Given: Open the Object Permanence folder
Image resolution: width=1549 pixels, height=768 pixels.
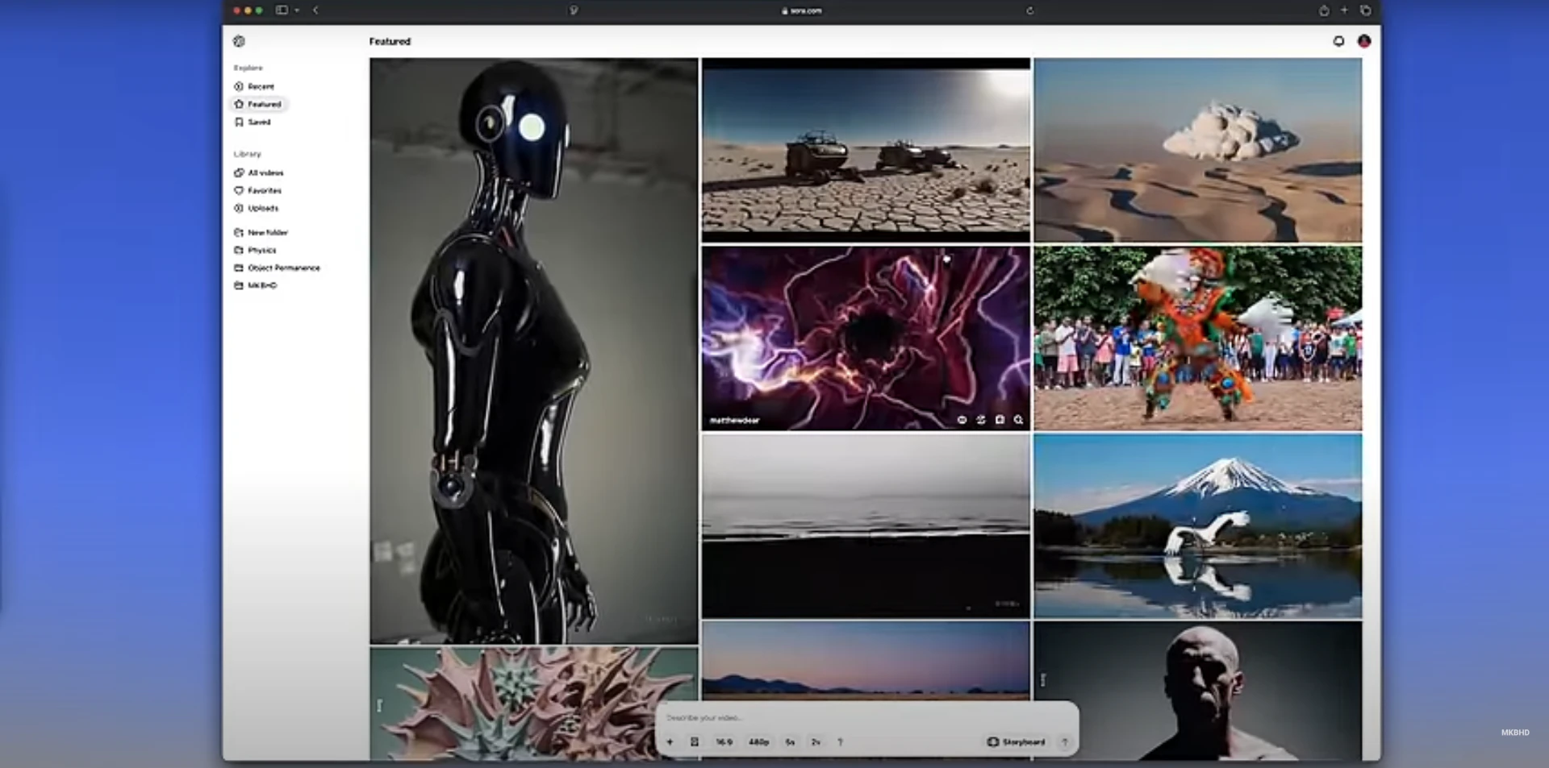Looking at the screenshot, I should (283, 268).
